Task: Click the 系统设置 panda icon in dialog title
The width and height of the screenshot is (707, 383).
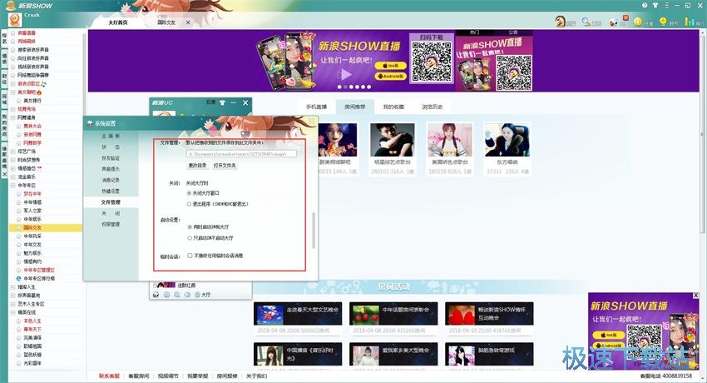Action: coord(90,123)
